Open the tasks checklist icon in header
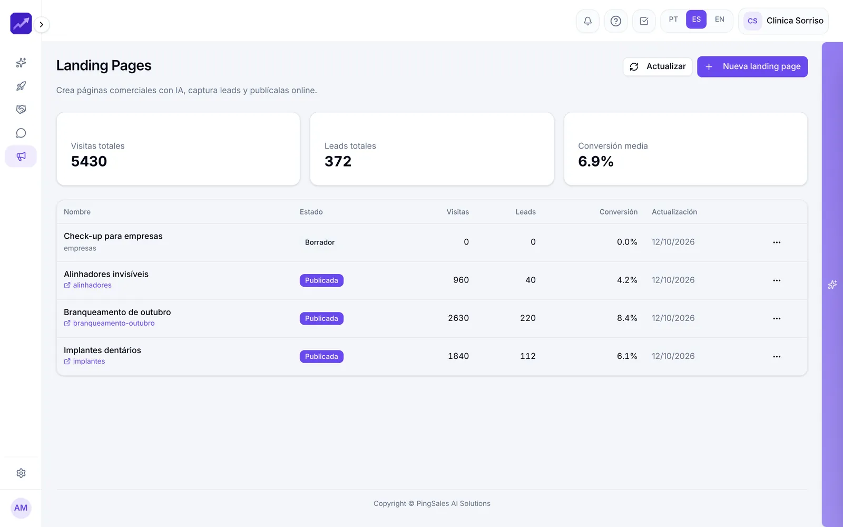 [644, 21]
